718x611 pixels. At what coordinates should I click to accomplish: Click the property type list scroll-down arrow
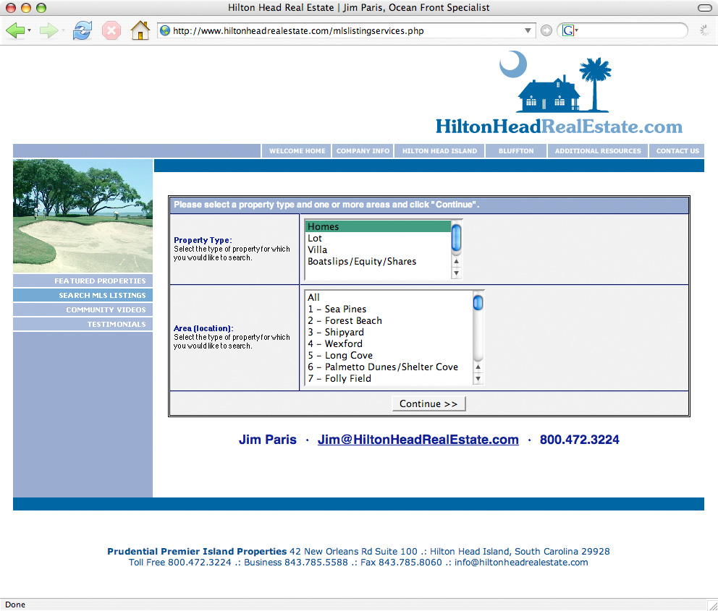[x=456, y=273]
